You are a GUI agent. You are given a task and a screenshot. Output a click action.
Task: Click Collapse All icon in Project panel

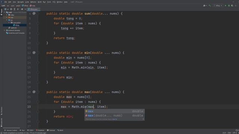pyautogui.click(x=18, y=9)
